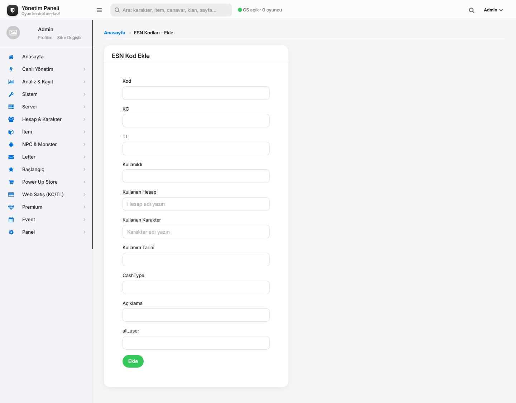The image size is (516, 403).
Task: Click the Power Up Store cart icon
Action: point(11,182)
